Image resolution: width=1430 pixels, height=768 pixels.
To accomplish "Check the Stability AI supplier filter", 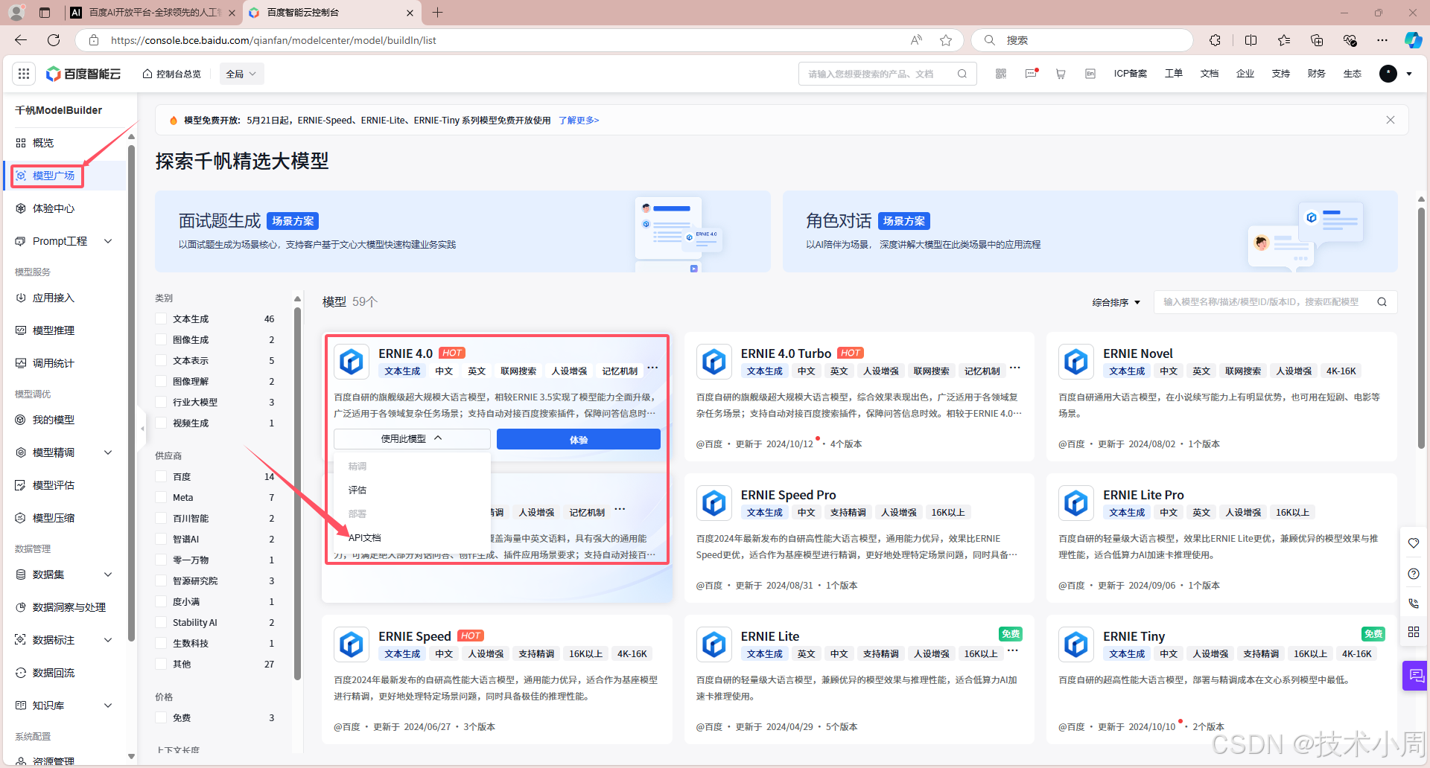I will (161, 622).
